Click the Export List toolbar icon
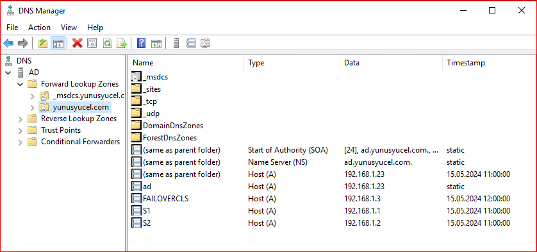The width and height of the screenshot is (537, 252). click(x=122, y=43)
